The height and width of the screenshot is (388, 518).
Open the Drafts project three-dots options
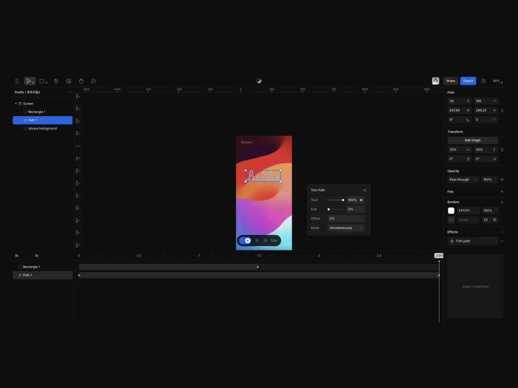[x=69, y=92]
